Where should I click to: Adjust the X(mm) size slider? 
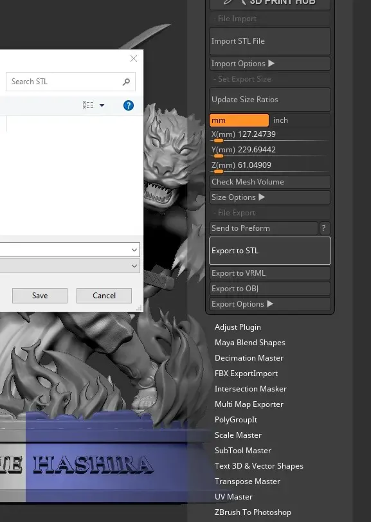(270, 136)
